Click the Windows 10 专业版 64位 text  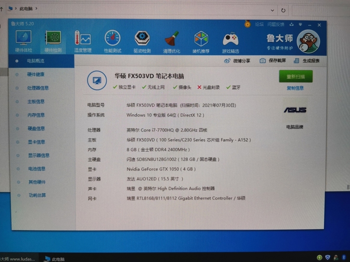click(x=165, y=115)
